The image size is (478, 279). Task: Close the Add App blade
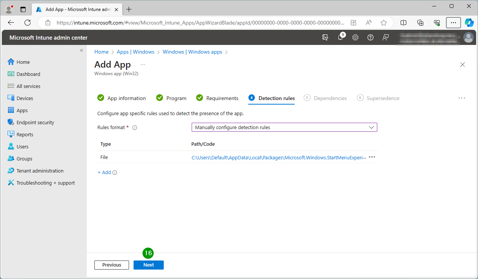point(463,65)
